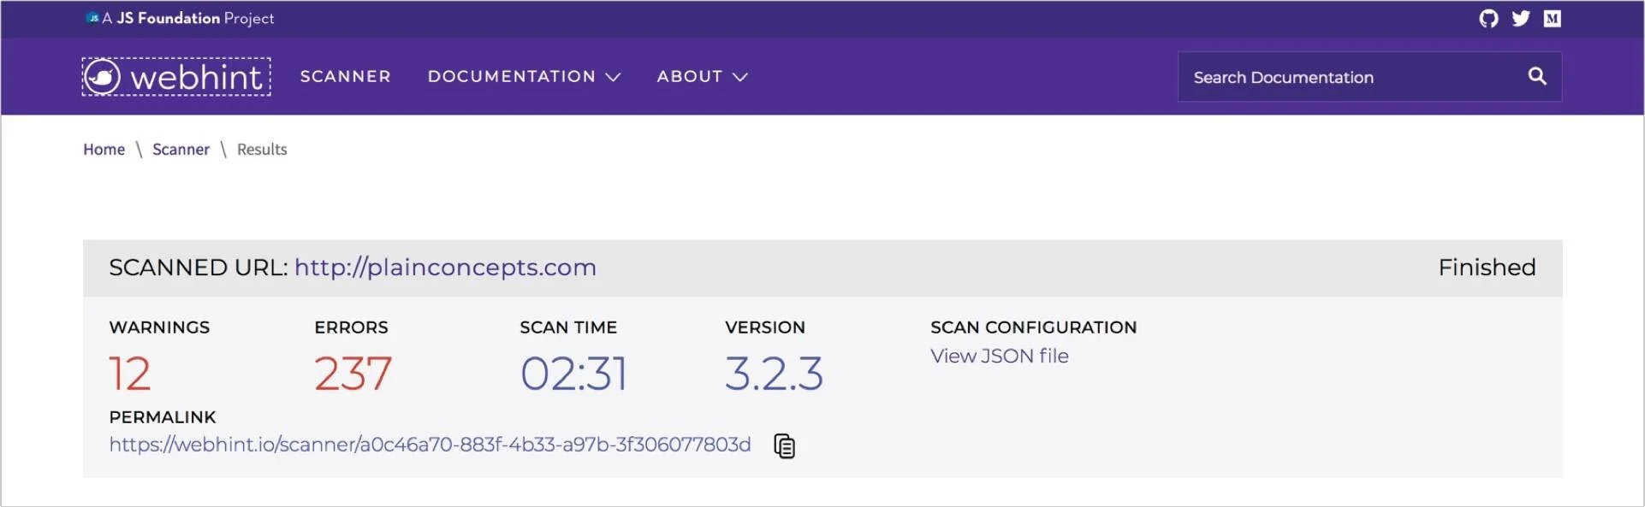
Task: Open the Medium icon link
Action: (1552, 19)
